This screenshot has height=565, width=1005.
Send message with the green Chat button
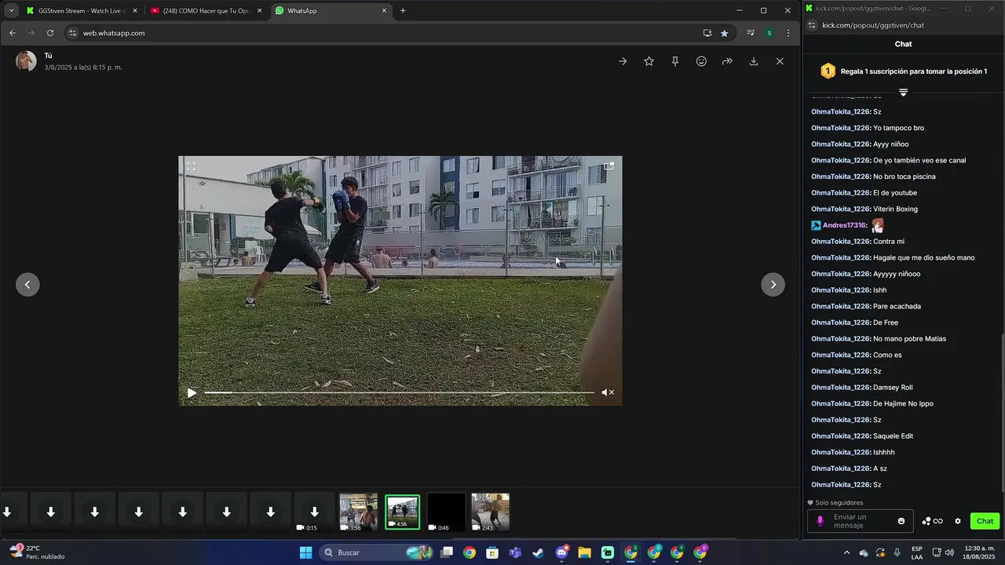click(985, 521)
